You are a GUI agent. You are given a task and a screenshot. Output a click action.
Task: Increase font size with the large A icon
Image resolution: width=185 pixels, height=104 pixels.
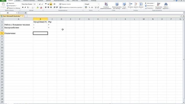coord(40,4)
